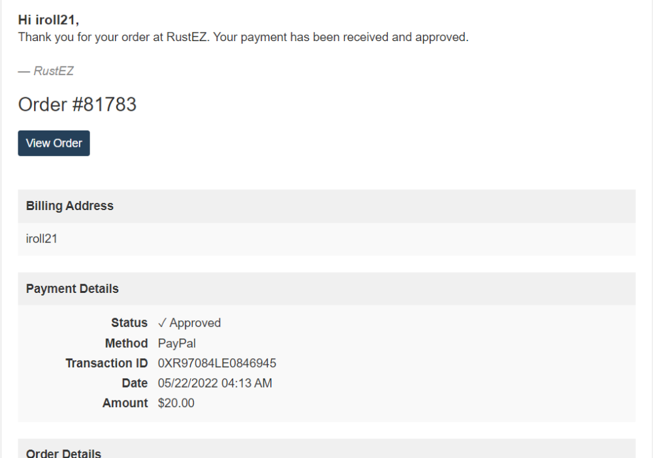Screen dimensions: 653x458
Task: Click the Payment Details section header
Action: click(x=72, y=288)
